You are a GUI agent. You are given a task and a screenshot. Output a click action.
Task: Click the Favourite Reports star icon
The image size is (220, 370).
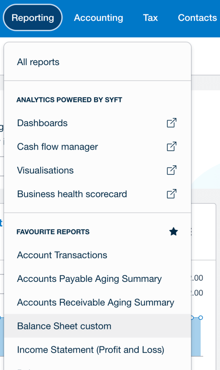click(173, 232)
